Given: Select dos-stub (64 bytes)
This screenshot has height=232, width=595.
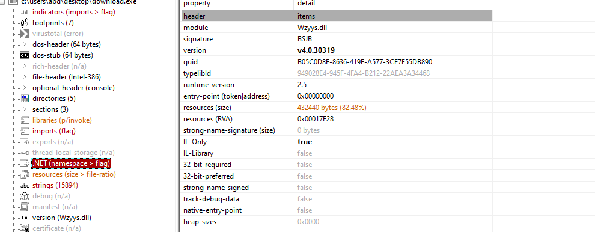Looking at the screenshot, I should (x=63, y=55).
